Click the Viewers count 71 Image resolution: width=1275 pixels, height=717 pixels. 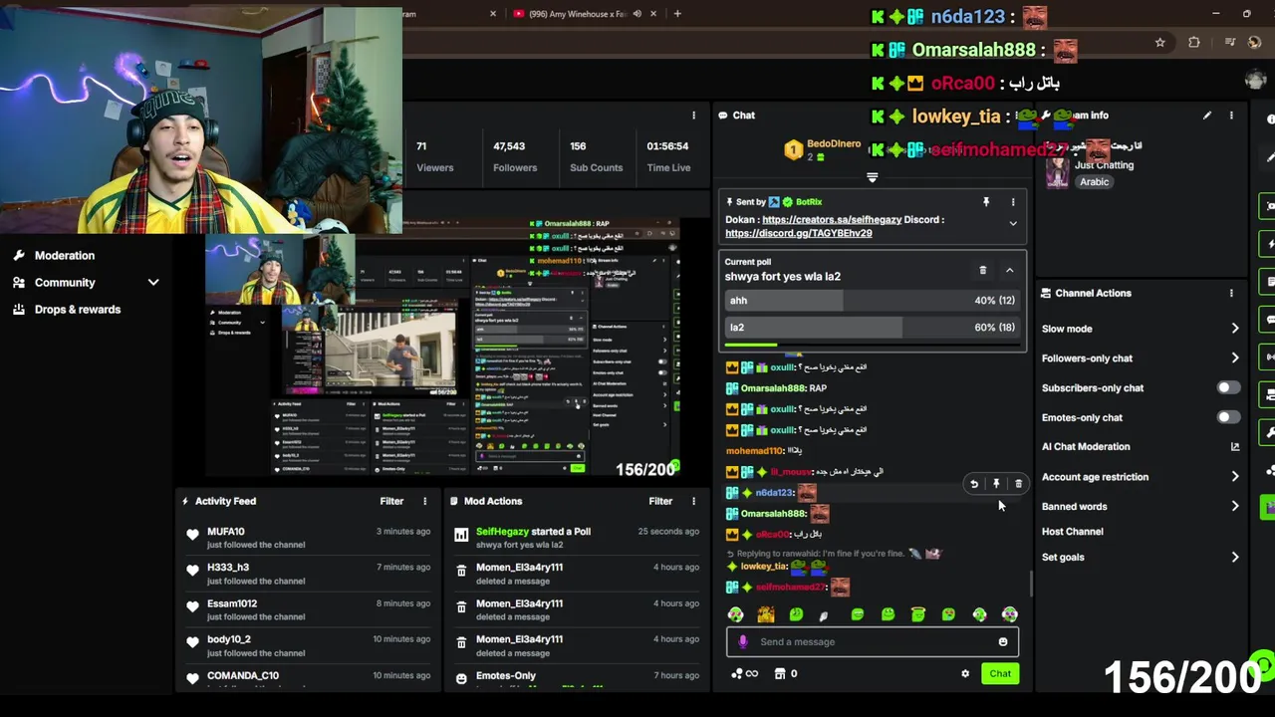(x=422, y=146)
